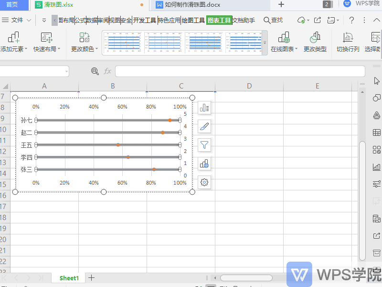Image resolution: width=382 pixels, height=287 pixels.
Task: Click the chart analysis icon in right sidebar
Action: pyautogui.click(x=377, y=167)
